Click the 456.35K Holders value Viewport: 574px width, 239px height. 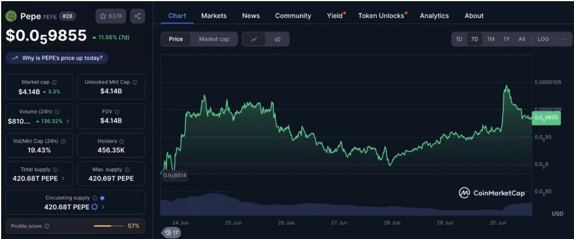pos(111,150)
